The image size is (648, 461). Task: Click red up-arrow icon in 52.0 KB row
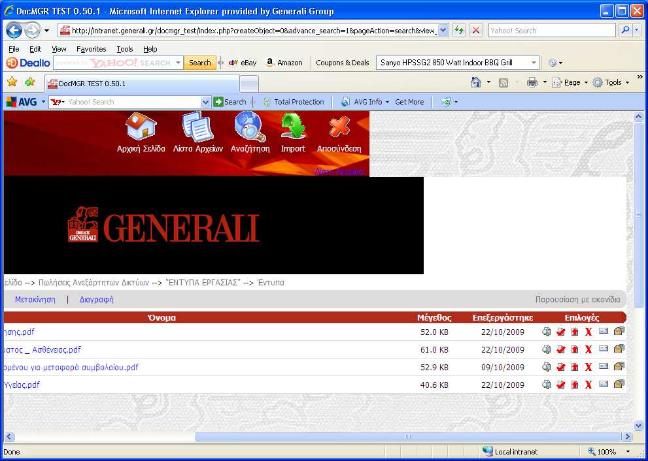pos(575,332)
